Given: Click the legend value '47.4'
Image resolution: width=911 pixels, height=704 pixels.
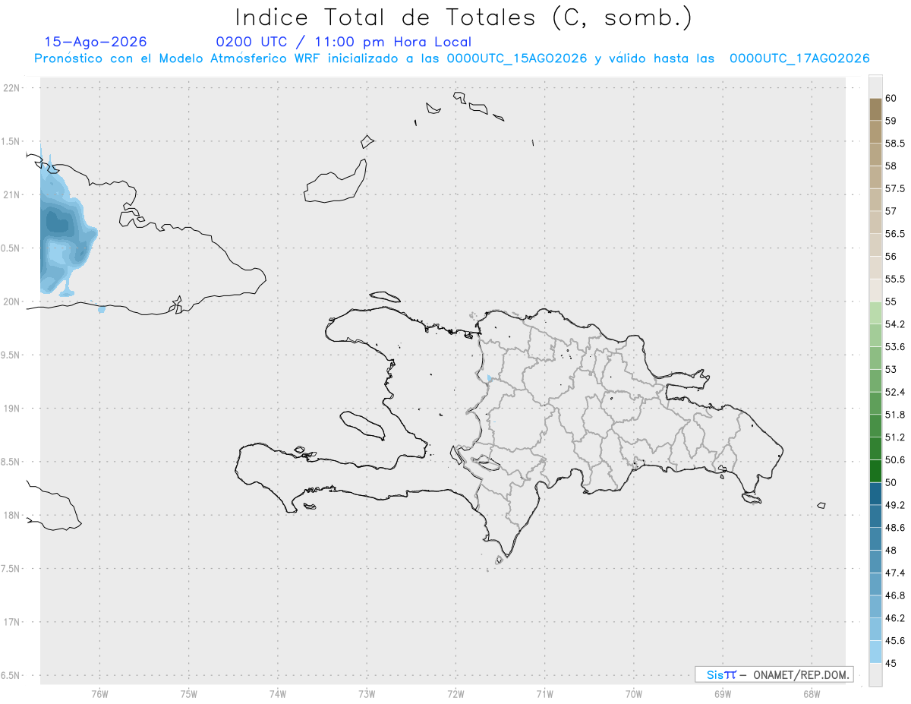Looking at the screenshot, I should [x=895, y=573].
